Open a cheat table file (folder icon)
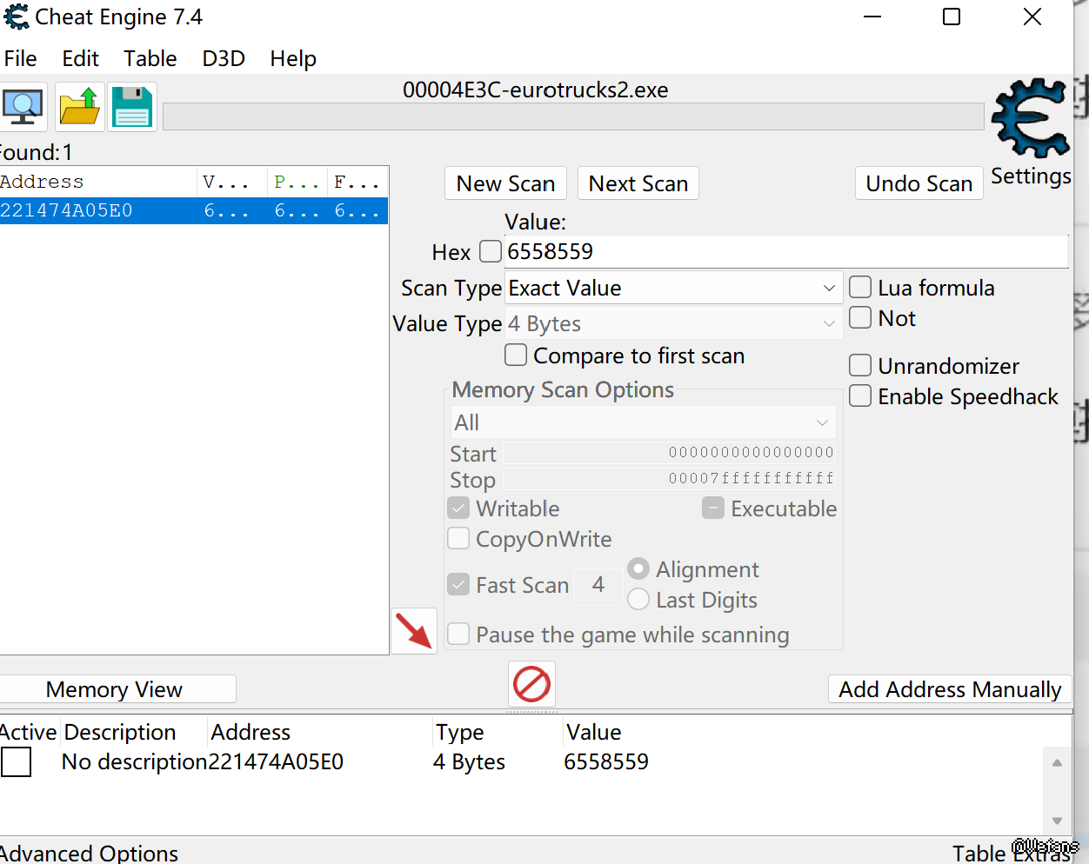Viewport: 1089px width, 864px height. tap(80, 107)
